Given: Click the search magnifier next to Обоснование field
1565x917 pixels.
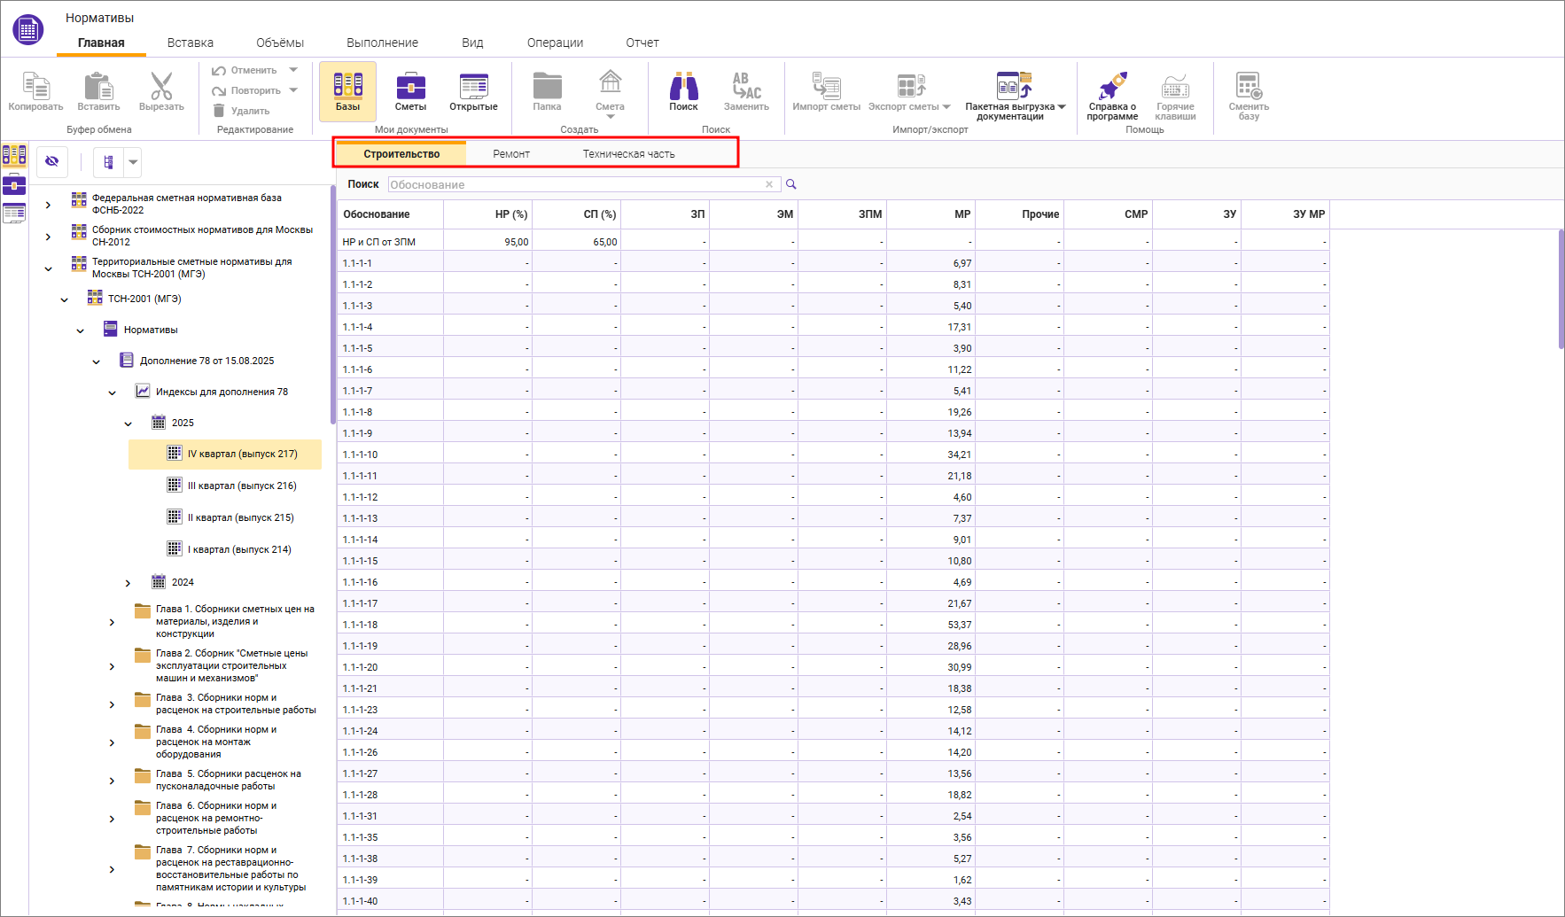Looking at the screenshot, I should pyautogui.click(x=791, y=184).
